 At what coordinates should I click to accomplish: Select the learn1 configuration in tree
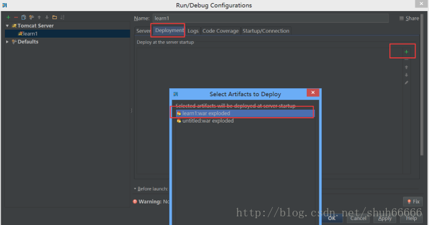tap(68, 33)
